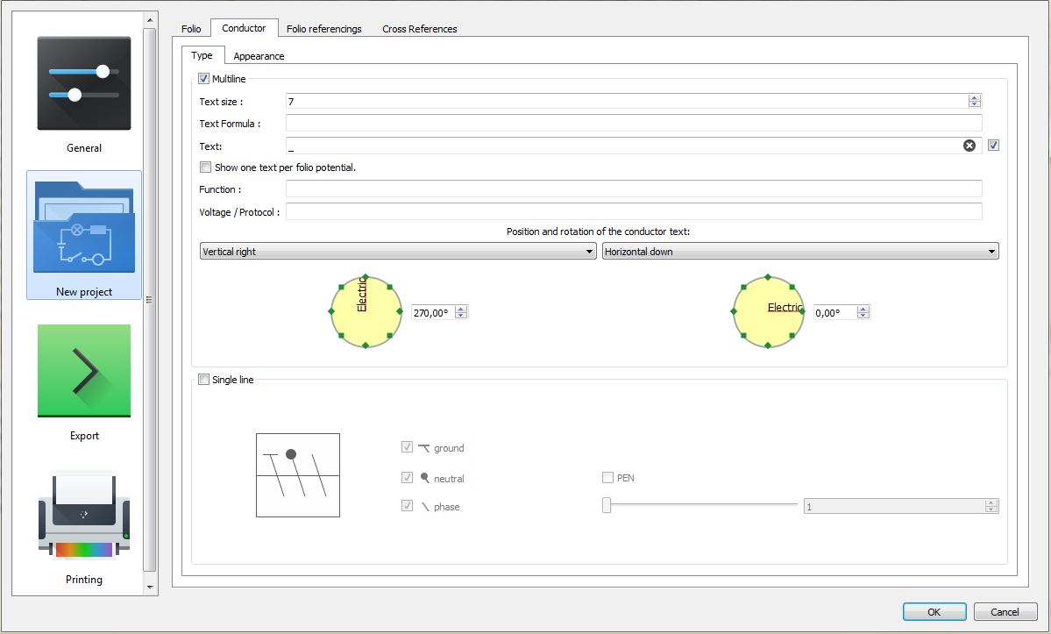
Task: Click the vertical text rotation dial
Action: point(366,311)
